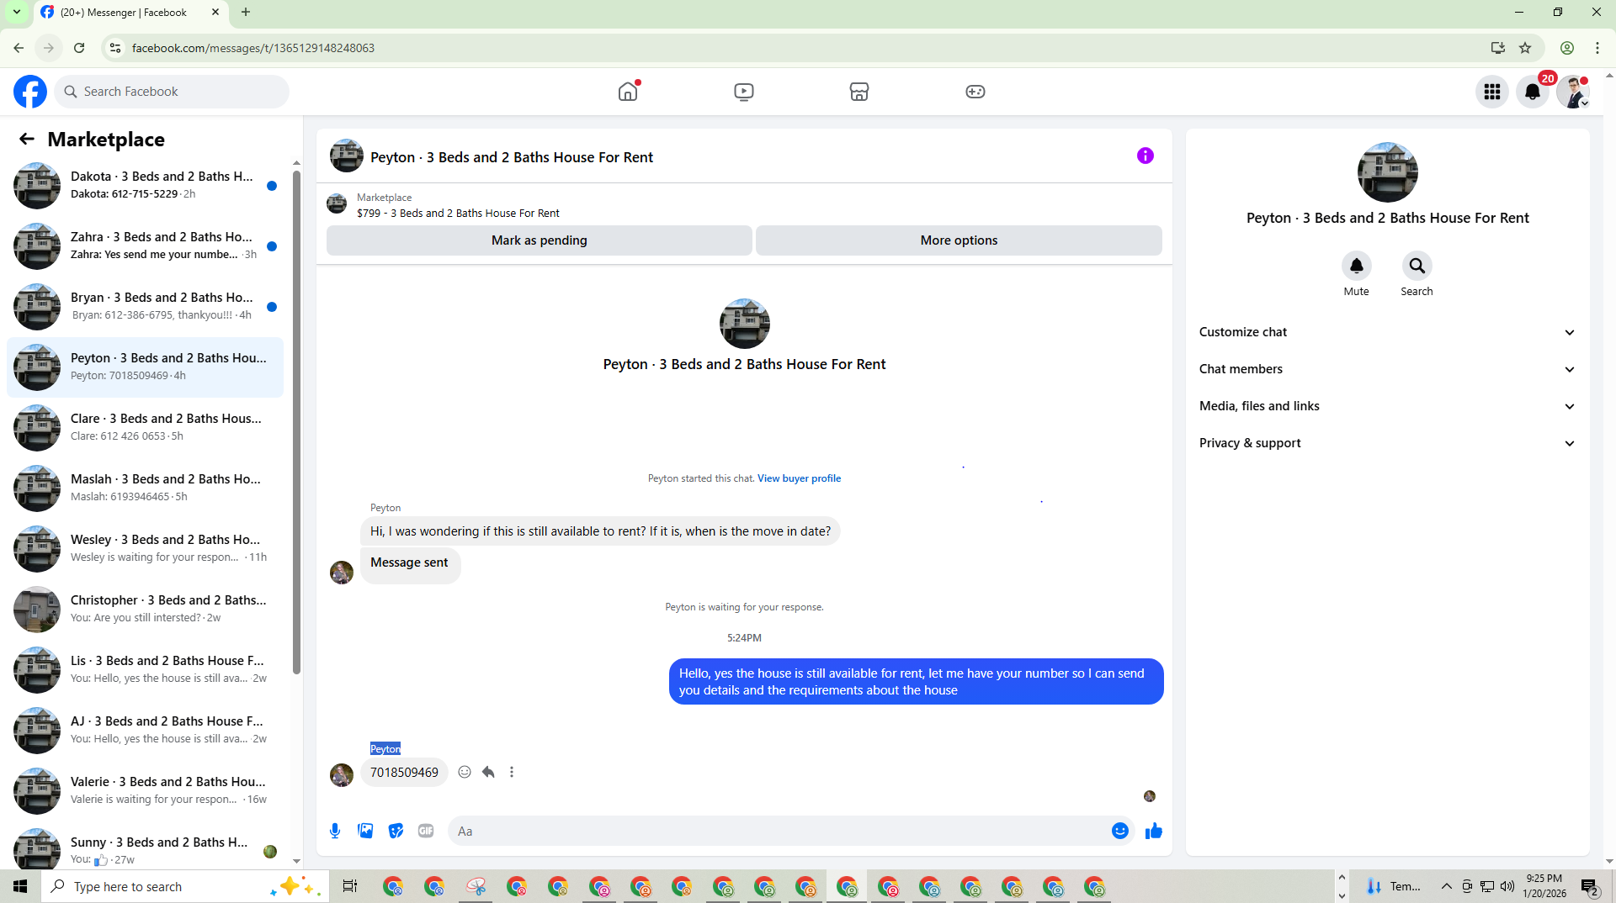View Peyton's buyer profile

[x=799, y=478]
